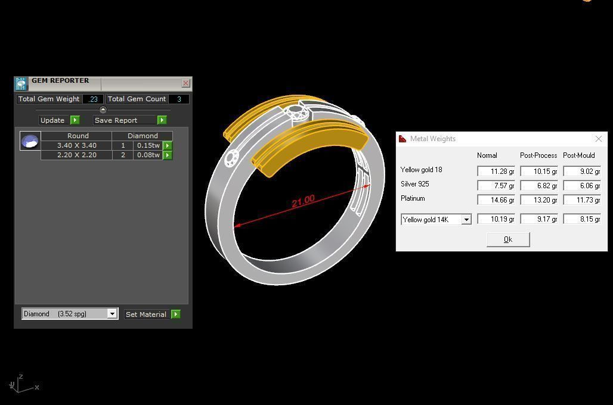Click the green arrow next to Update

coord(75,120)
